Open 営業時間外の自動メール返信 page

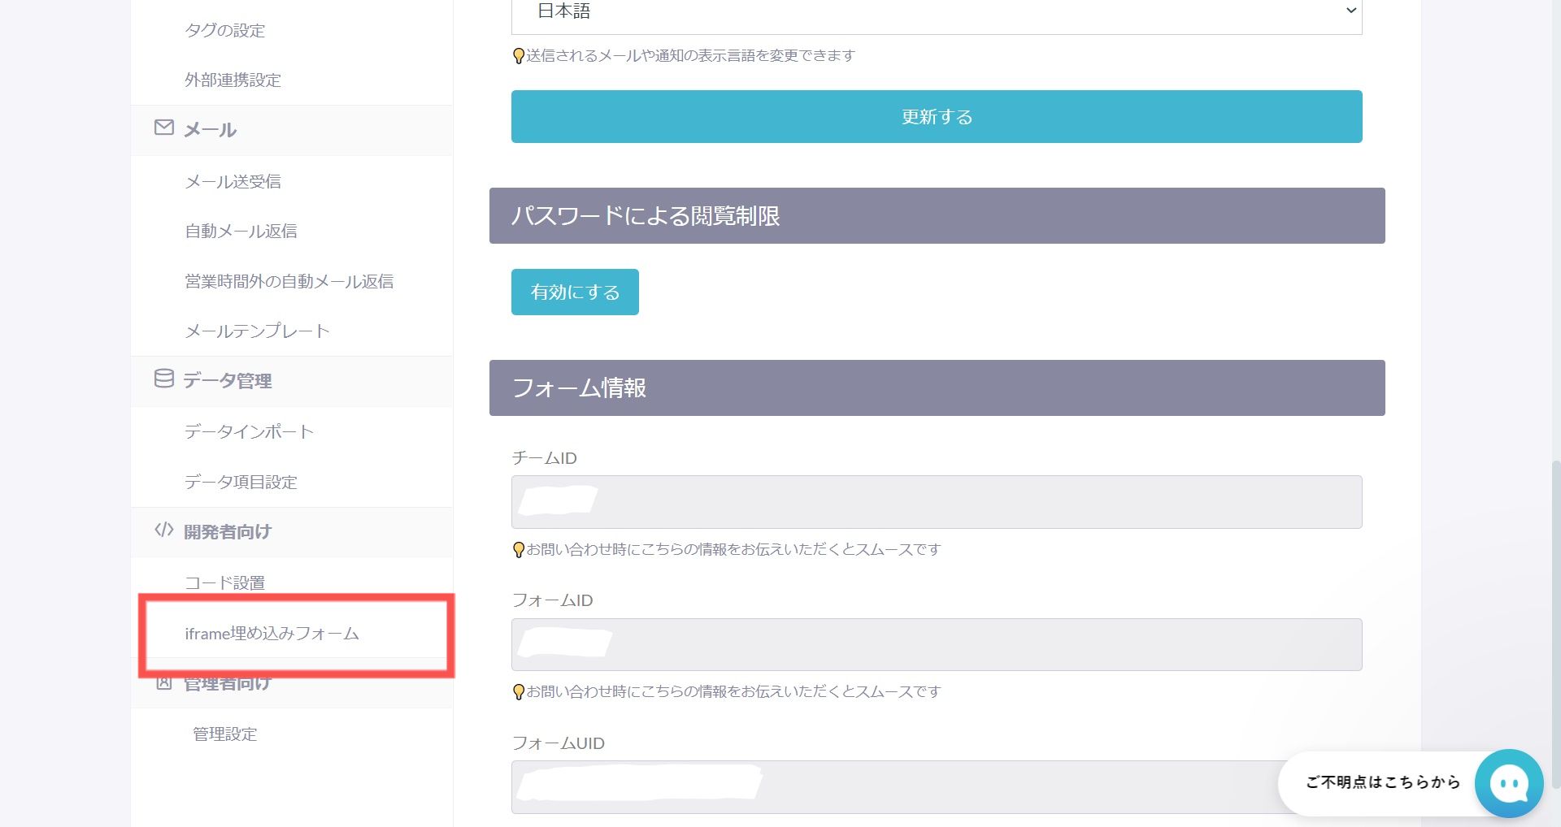point(289,281)
